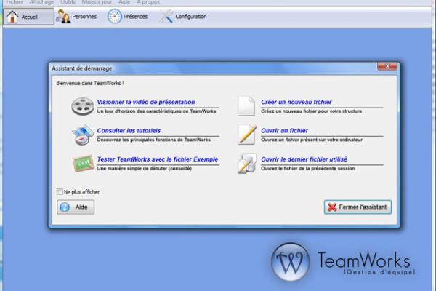Click the pencil open file icon
436x291 pixels.
pos(247,135)
